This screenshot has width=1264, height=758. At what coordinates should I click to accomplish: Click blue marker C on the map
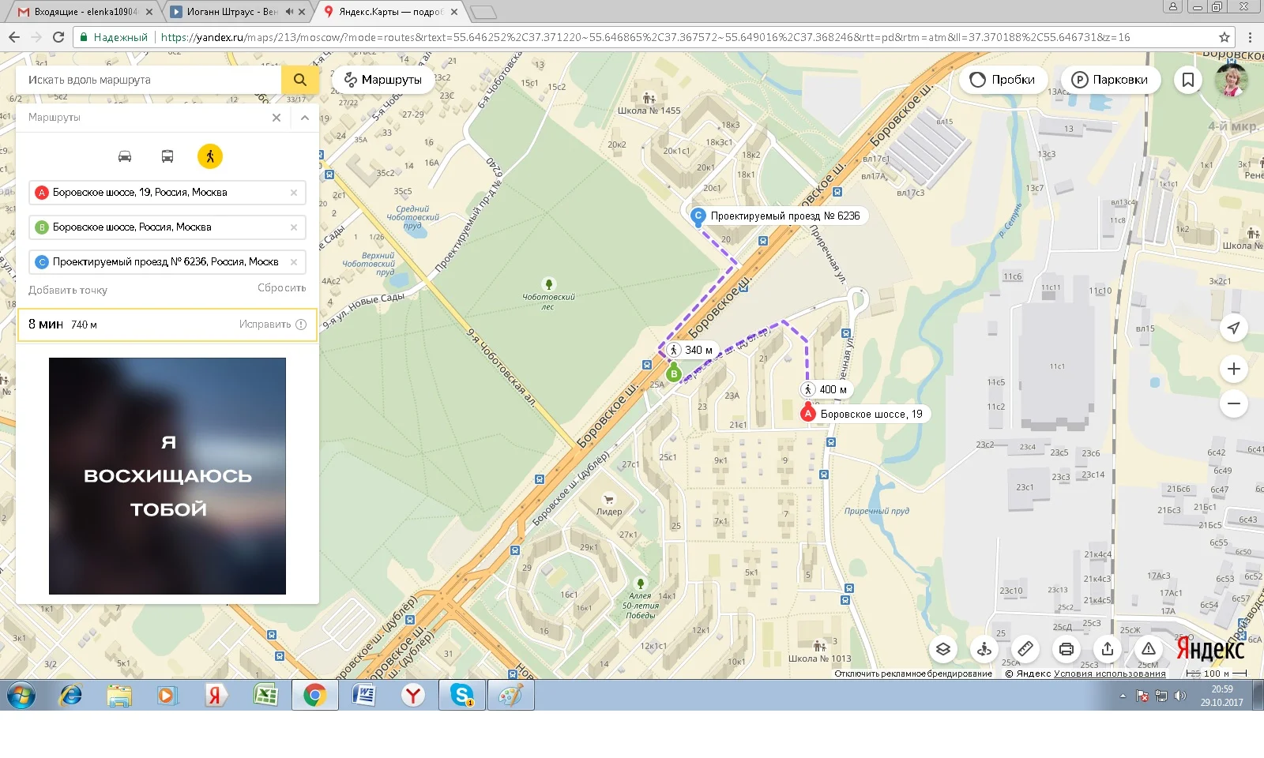[x=698, y=216]
